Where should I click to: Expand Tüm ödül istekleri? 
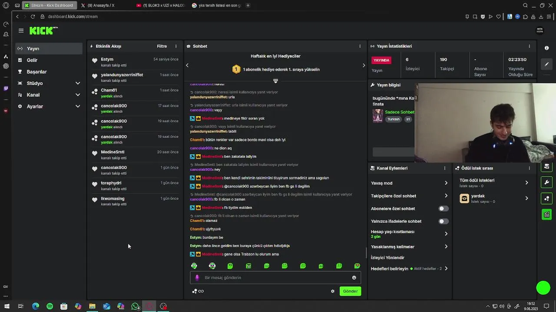[494, 183]
